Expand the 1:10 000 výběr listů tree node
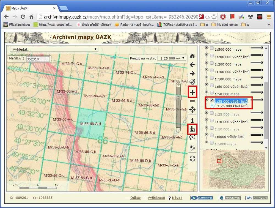This screenshot has width=275, height=208. click(207, 122)
